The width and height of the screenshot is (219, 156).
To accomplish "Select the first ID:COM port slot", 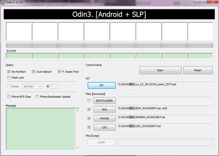I will (x=19, y=56).
